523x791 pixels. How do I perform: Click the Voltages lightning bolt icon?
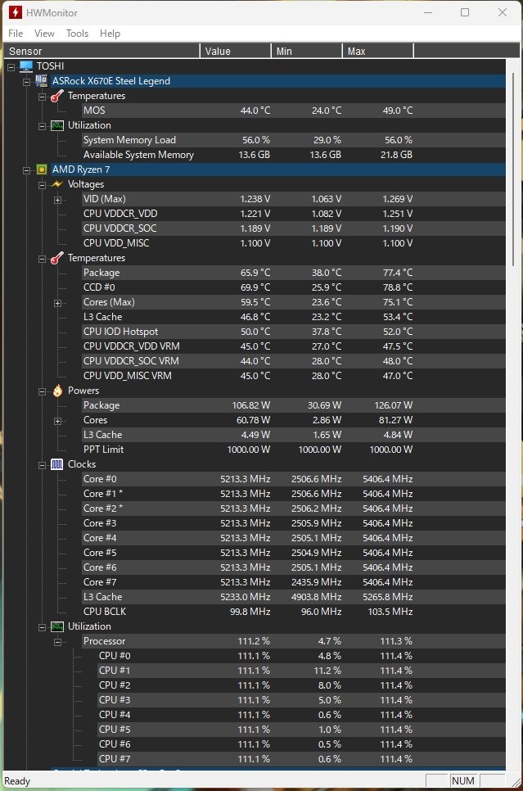[x=57, y=184]
